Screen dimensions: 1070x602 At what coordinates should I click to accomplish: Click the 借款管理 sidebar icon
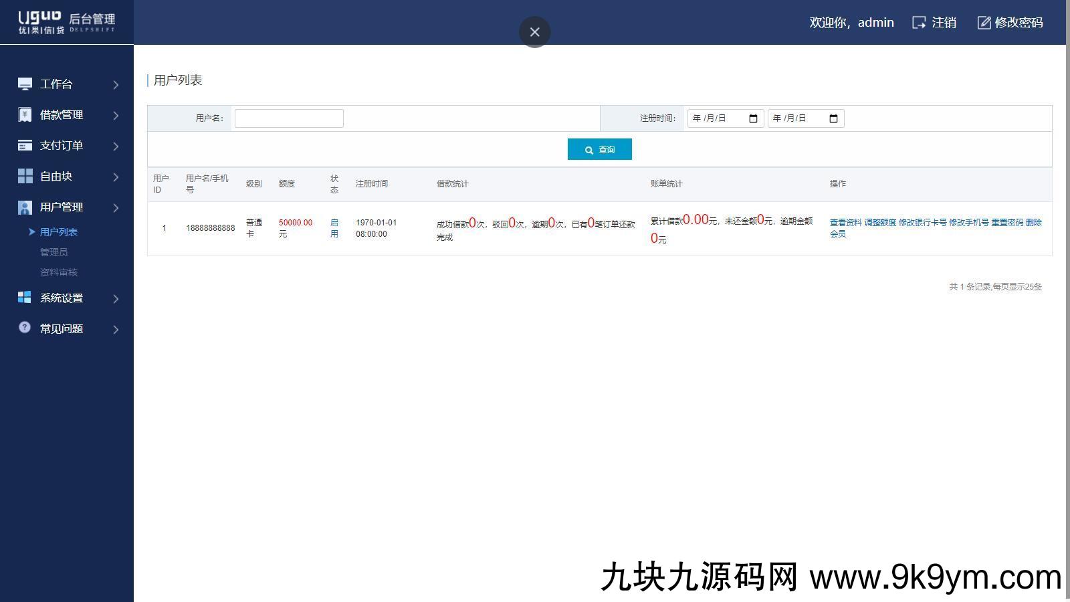click(25, 114)
